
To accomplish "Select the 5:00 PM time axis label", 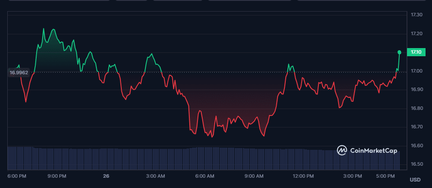I will pyautogui.click(x=385, y=176).
